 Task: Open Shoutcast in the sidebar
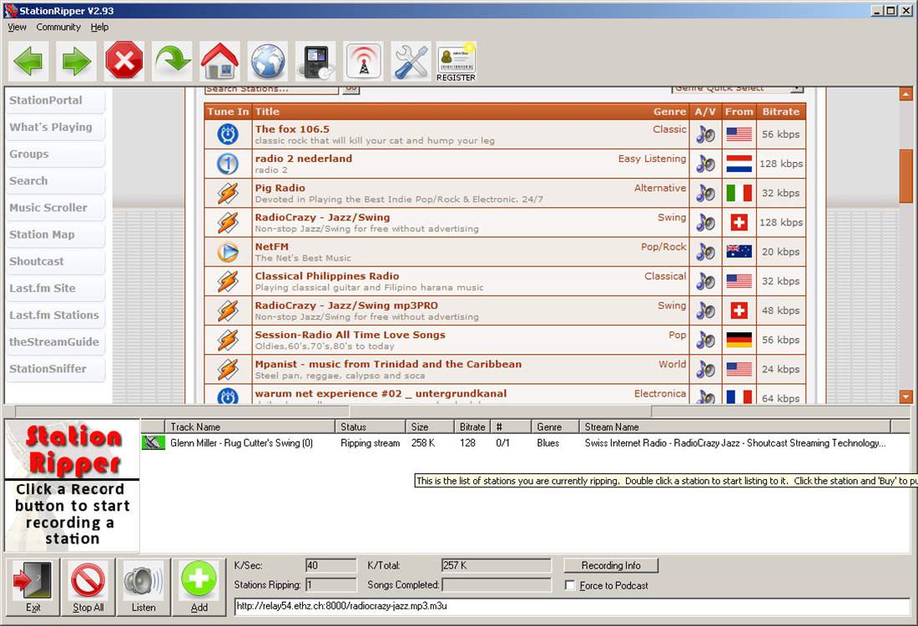click(54, 262)
